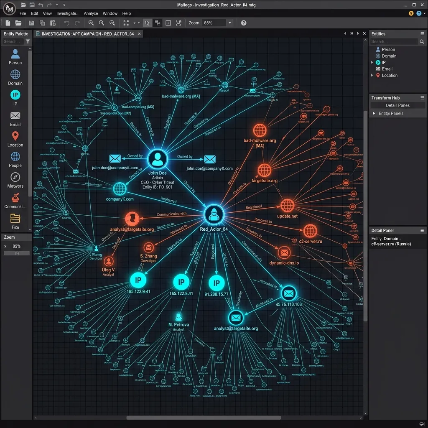Click the next tab arrow above the graph

point(358,33)
